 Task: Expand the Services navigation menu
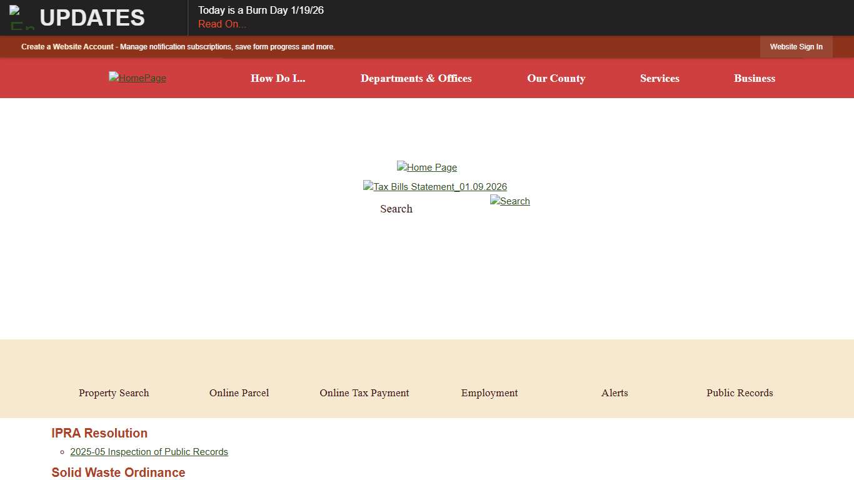[x=660, y=78]
